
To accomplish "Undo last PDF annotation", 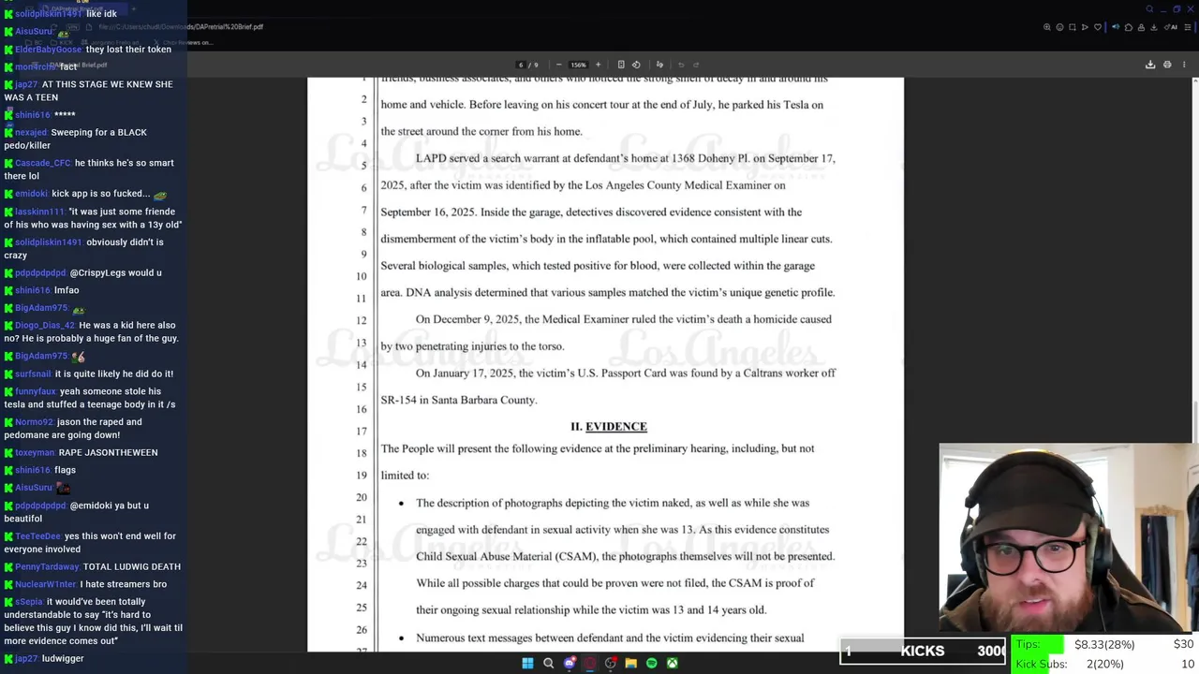I will pos(681,65).
